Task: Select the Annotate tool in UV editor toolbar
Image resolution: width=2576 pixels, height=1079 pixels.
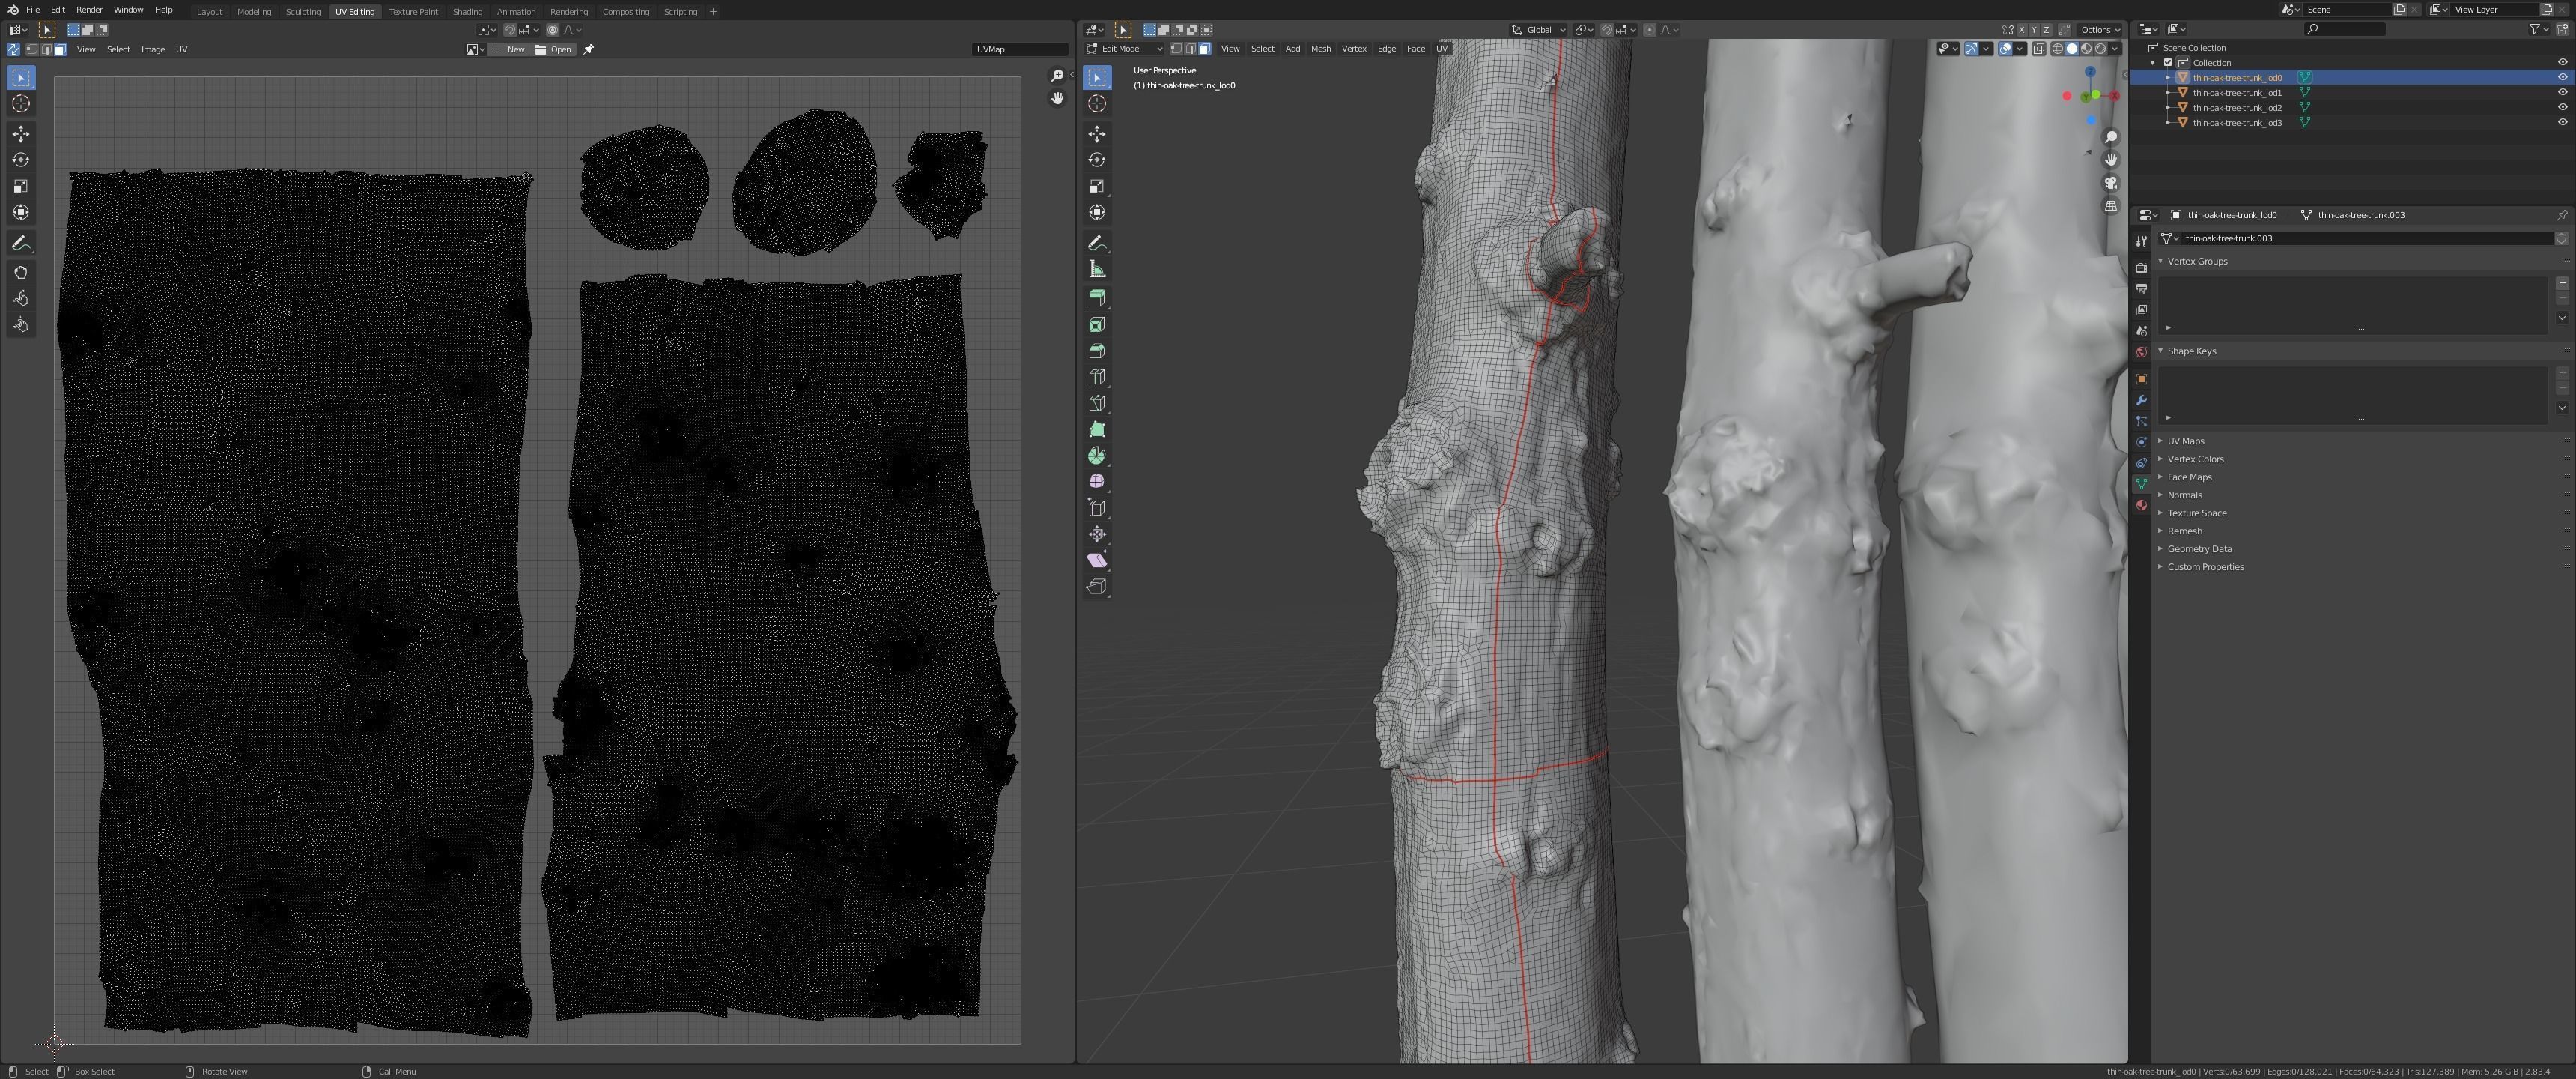Action: click(x=21, y=244)
